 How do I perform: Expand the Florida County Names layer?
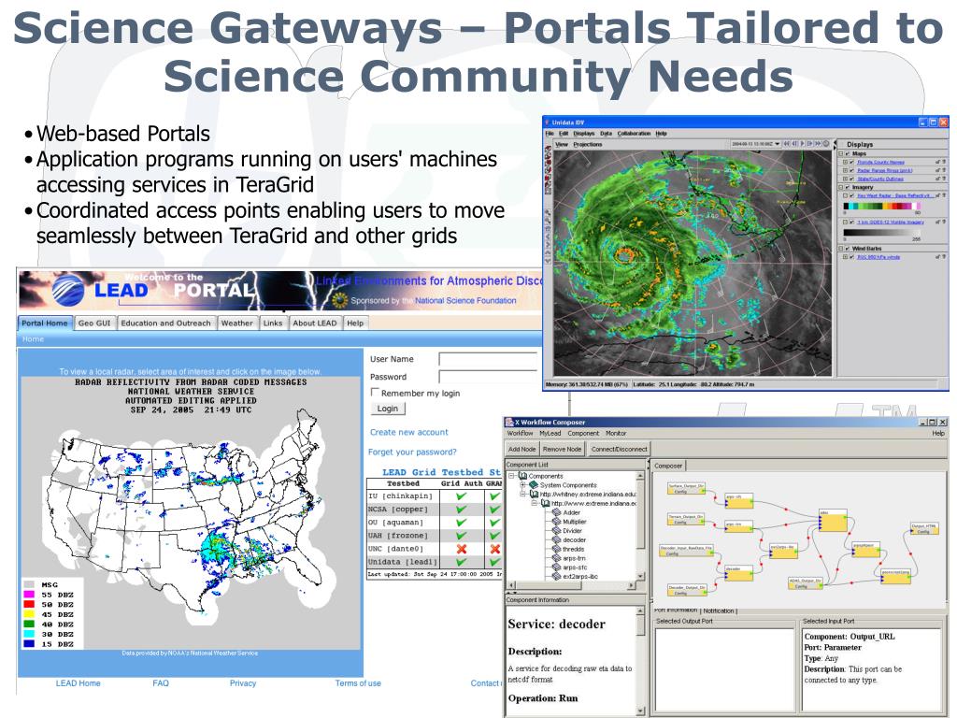click(845, 163)
